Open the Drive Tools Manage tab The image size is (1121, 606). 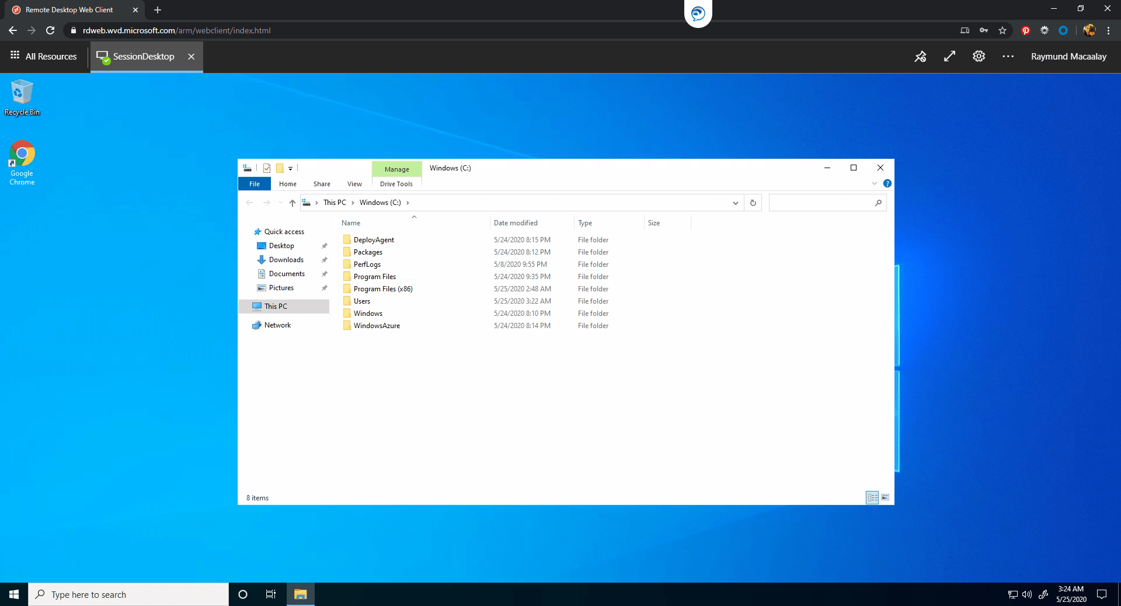[x=396, y=169]
